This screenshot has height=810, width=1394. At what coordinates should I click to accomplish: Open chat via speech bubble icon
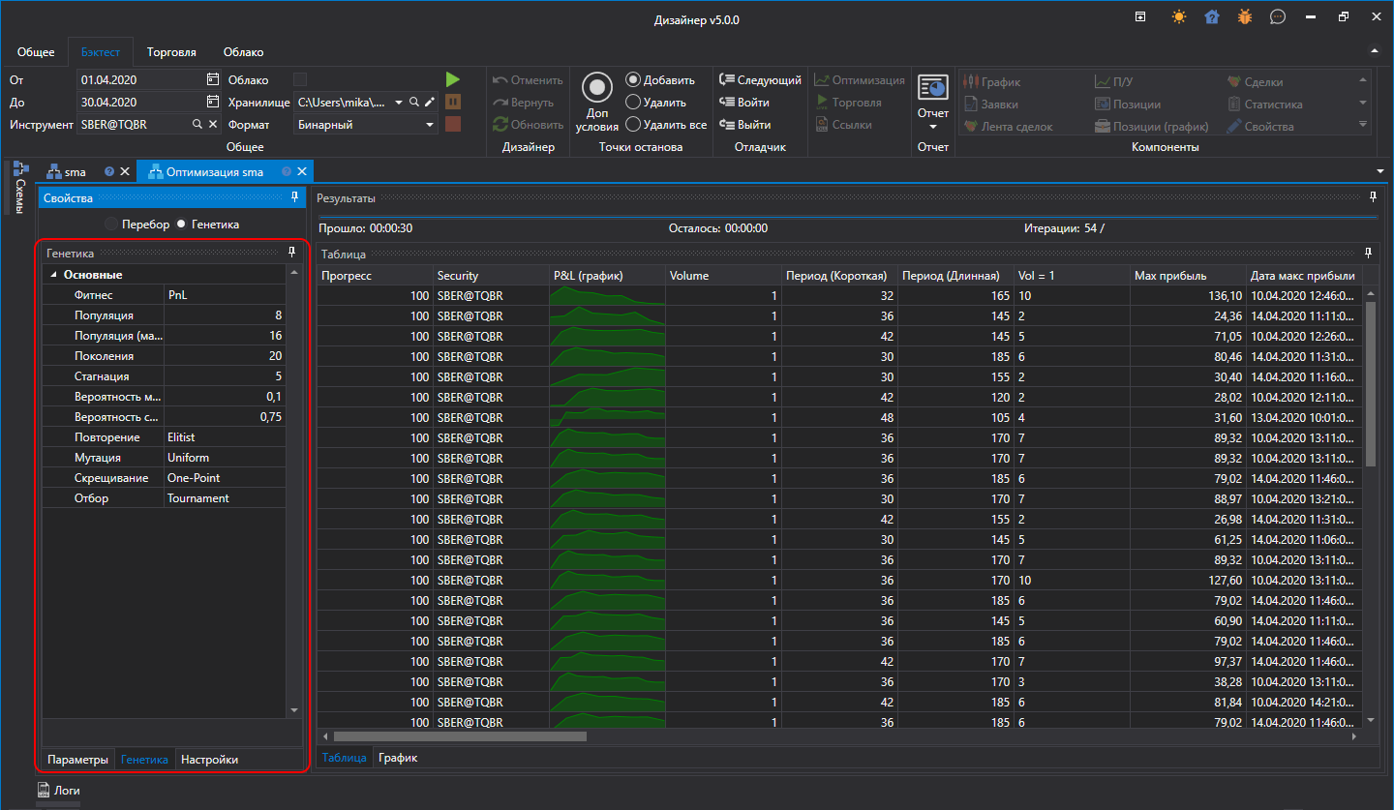pyautogui.click(x=1278, y=16)
